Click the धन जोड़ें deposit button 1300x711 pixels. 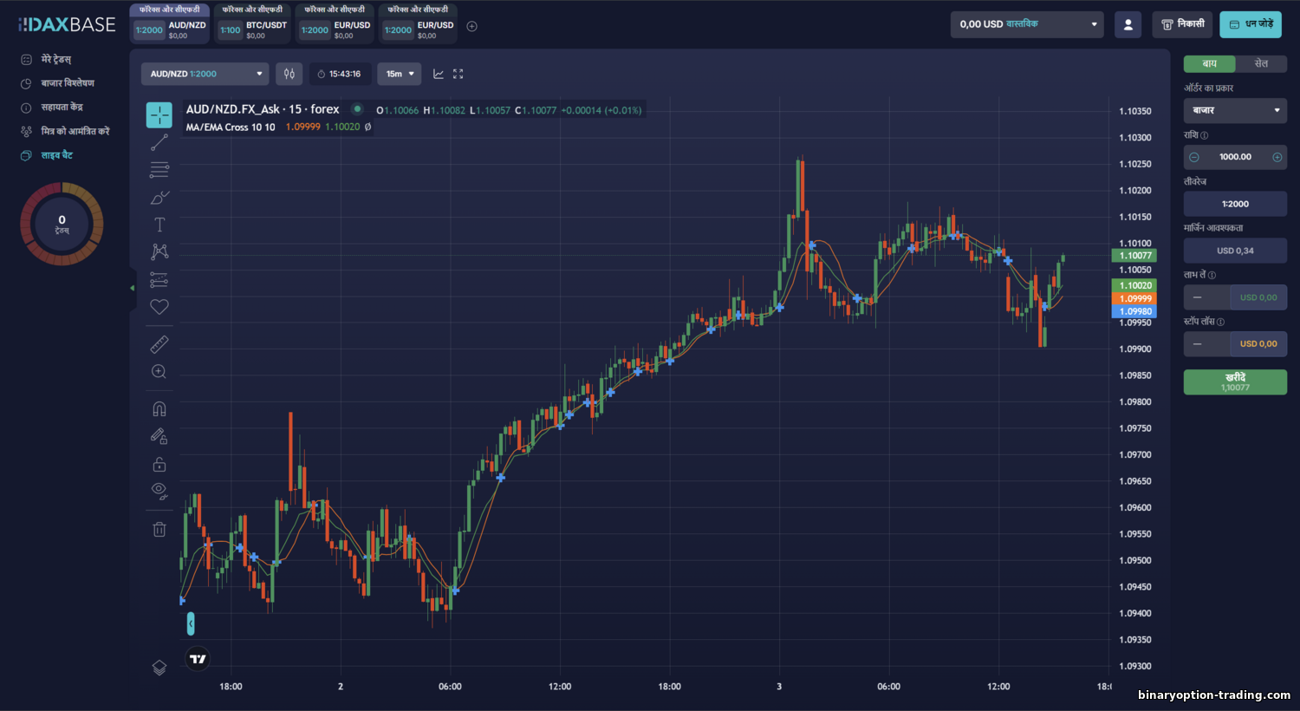[x=1251, y=24]
